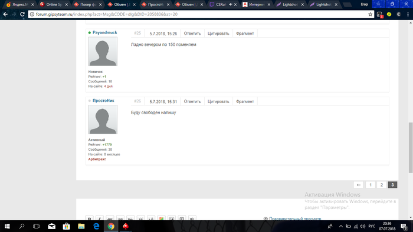The height and width of the screenshot is (232, 413).
Task: Bookmark this page with the star icon
Action: pyautogui.click(x=370, y=15)
